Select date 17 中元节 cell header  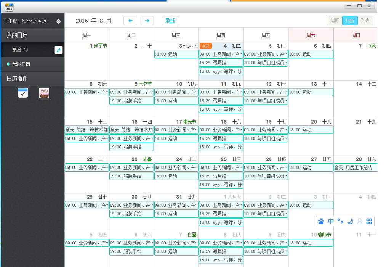coord(186,122)
